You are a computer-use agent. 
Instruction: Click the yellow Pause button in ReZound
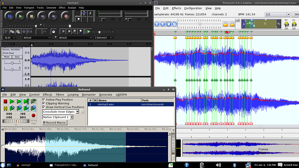5,108
